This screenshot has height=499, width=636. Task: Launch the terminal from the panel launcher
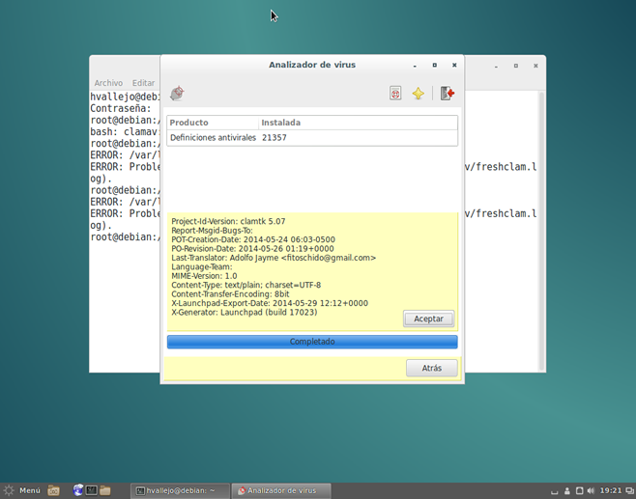coord(91,490)
